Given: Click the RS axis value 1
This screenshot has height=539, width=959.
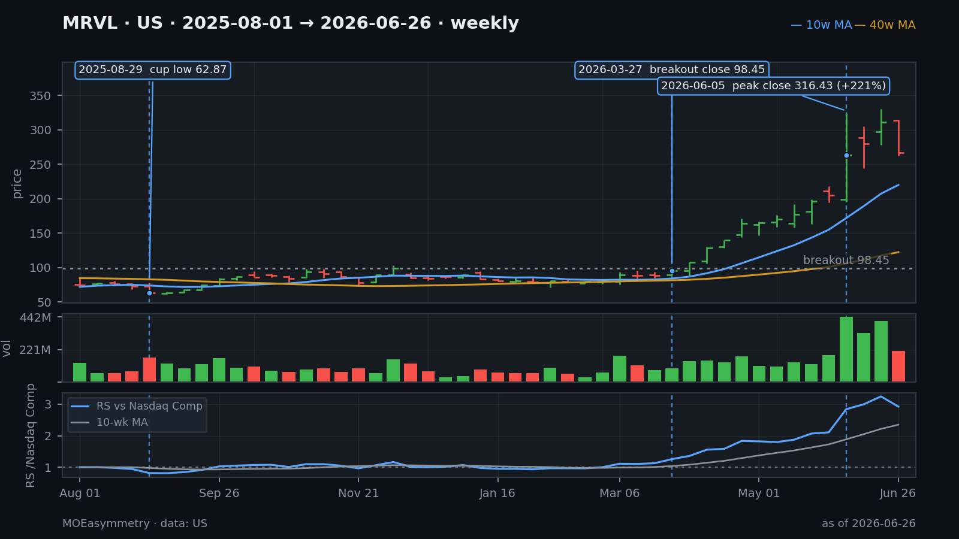Looking at the screenshot, I should tap(48, 468).
